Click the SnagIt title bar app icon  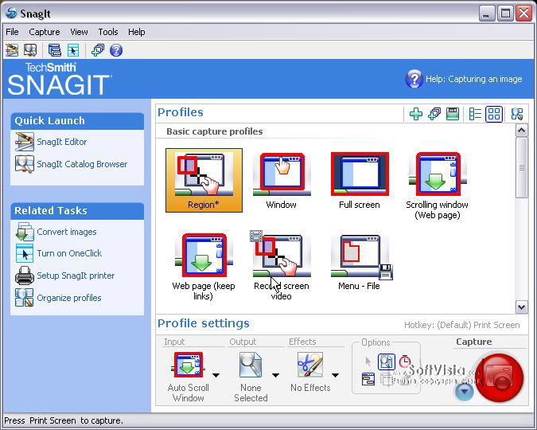tap(11, 13)
